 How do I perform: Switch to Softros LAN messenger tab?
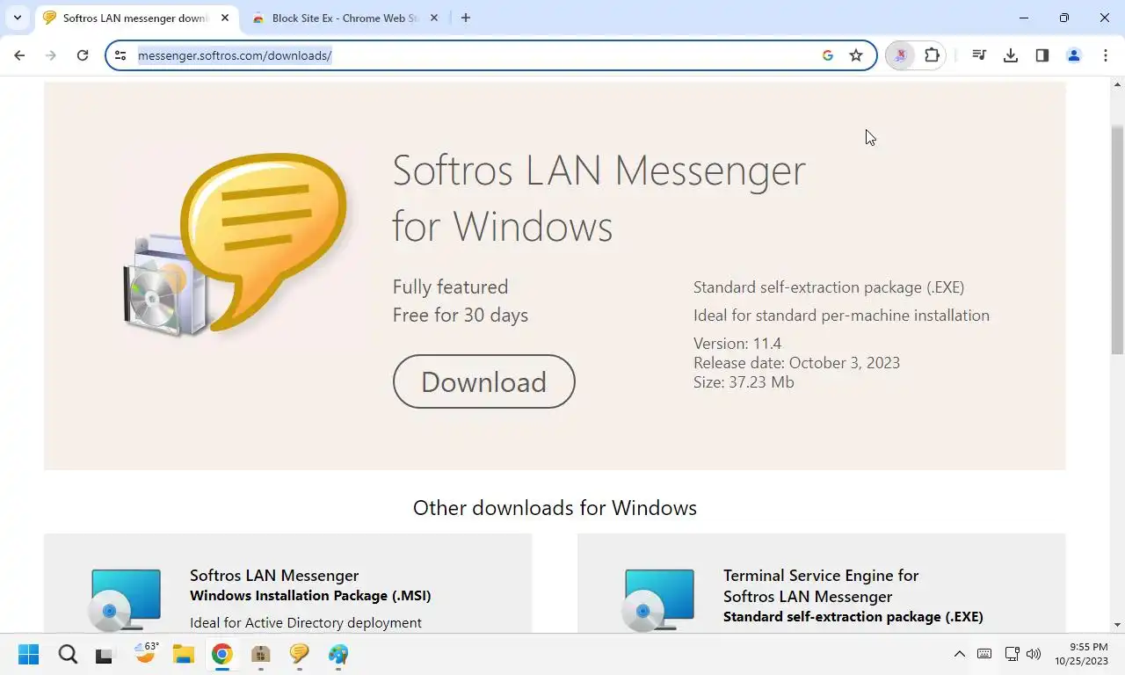point(136,18)
